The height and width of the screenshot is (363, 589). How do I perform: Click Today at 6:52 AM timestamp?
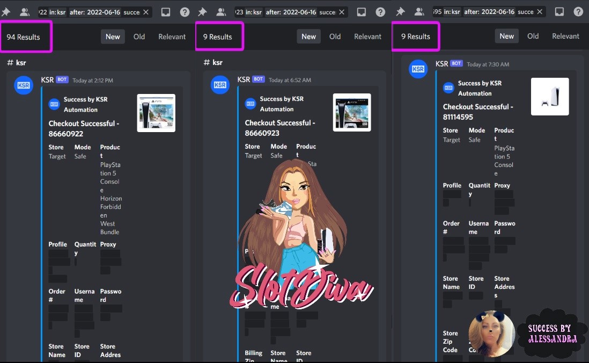(x=290, y=80)
